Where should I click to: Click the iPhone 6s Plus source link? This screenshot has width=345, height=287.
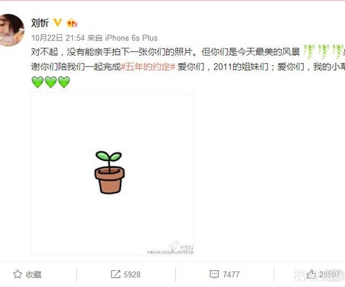pos(131,38)
